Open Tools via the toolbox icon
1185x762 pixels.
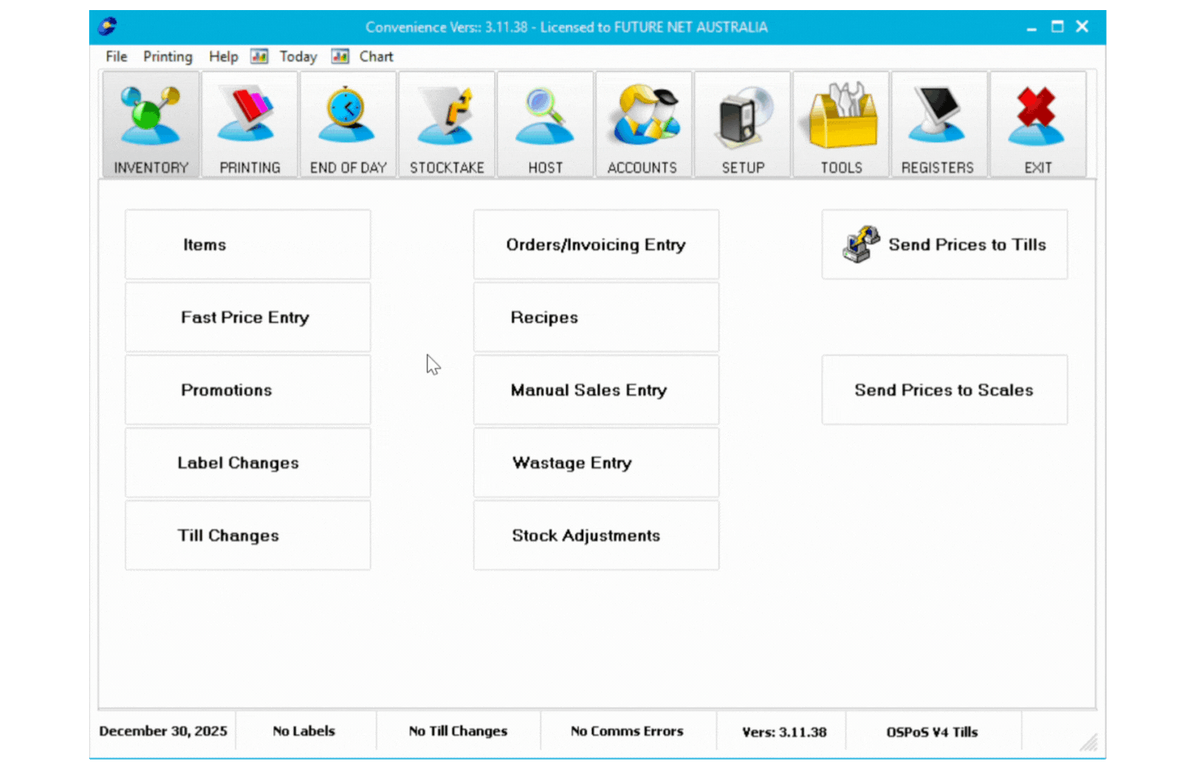(x=840, y=124)
